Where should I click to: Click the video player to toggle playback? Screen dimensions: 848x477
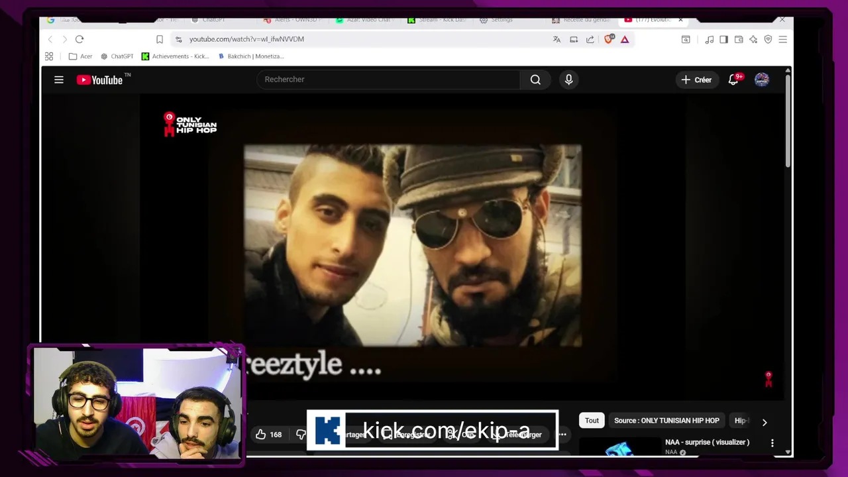(412, 246)
